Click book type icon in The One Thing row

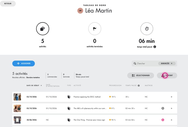coord(69,120)
